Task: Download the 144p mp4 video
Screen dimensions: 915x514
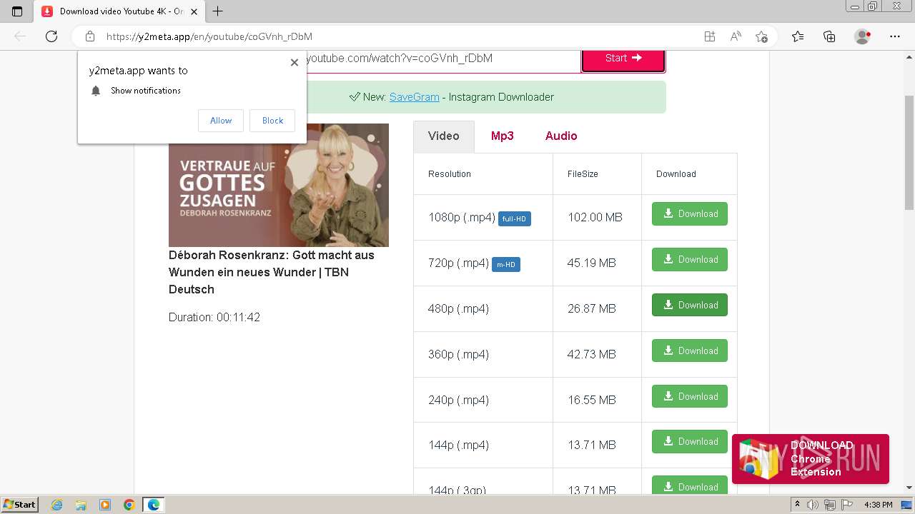Action: click(x=690, y=441)
